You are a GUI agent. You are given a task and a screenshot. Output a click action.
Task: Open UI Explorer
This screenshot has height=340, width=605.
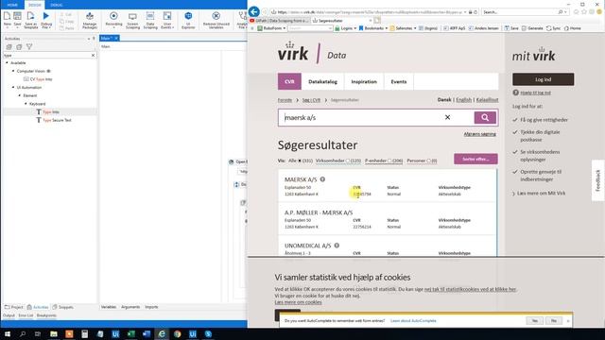[x=188, y=20]
